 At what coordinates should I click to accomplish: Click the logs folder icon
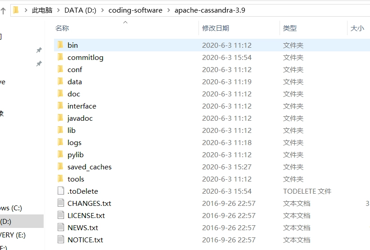(60, 142)
